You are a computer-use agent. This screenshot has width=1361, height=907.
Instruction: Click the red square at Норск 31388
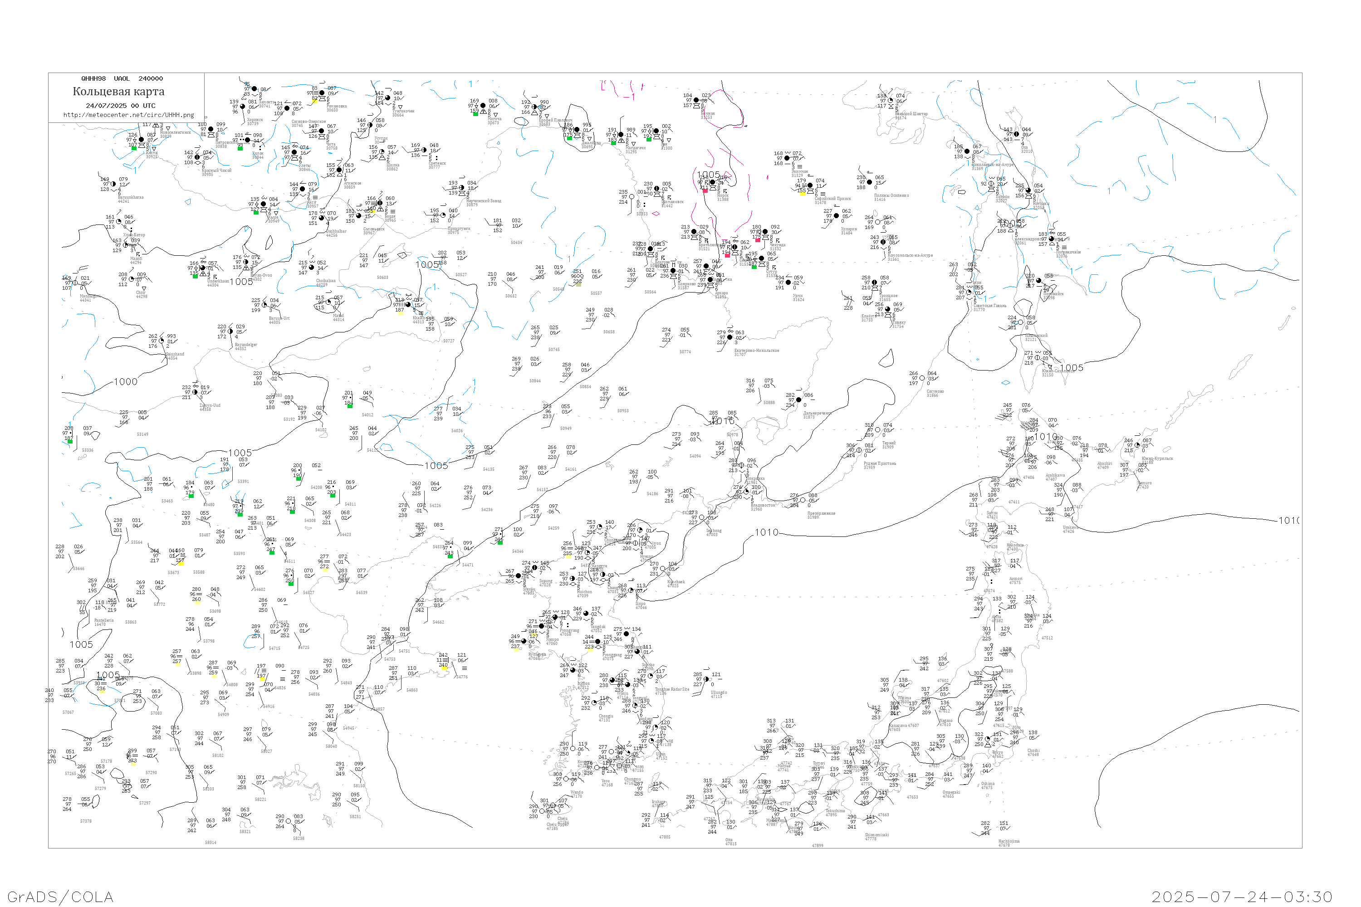[705, 190]
